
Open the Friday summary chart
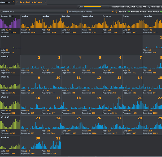click(x=132, y=24)
